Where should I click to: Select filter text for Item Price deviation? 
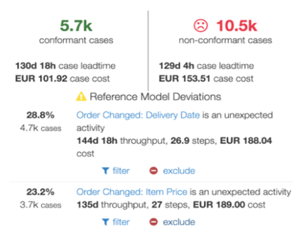point(121,222)
